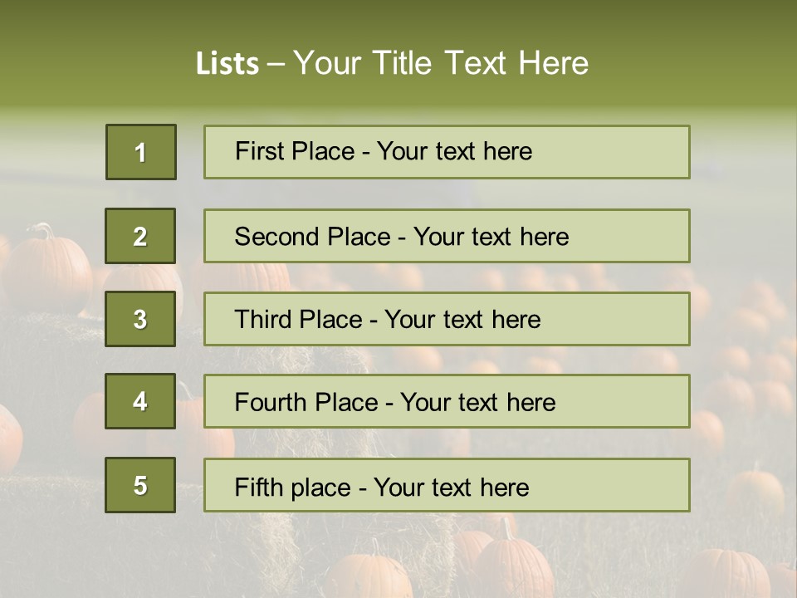The width and height of the screenshot is (797, 598).
Task: Click the number 3 list marker
Action: pyautogui.click(x=140, y=319)
